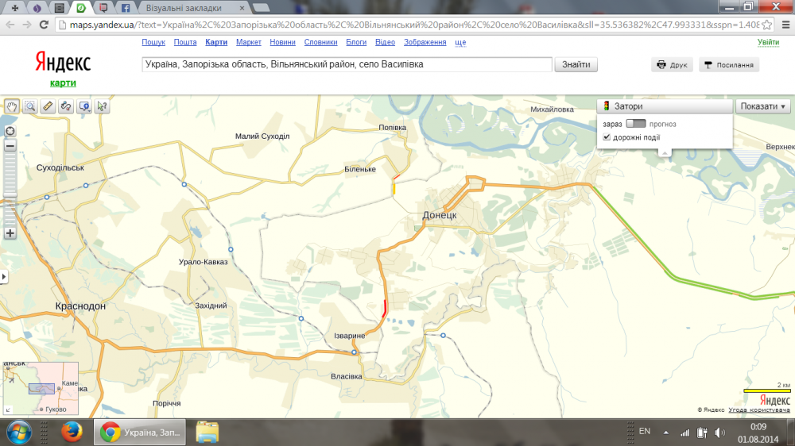Screen dimensions: 795x446
Task: Open the Новини link
Action: click(x=282, y=42)
